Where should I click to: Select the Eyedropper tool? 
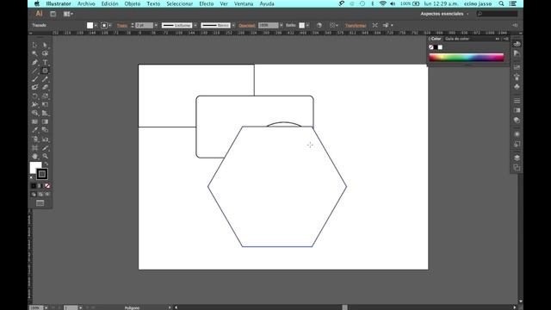click(x=34, y=130)
